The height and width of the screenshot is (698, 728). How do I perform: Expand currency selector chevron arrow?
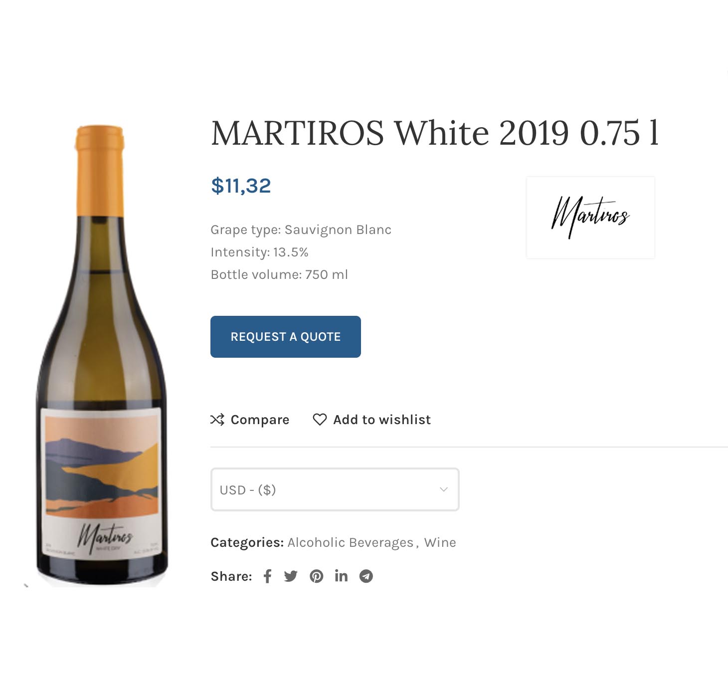444,489
